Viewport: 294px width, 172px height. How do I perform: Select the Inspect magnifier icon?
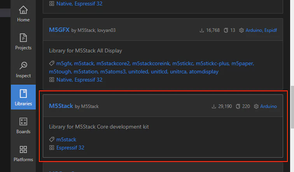[x=23, y=66]
